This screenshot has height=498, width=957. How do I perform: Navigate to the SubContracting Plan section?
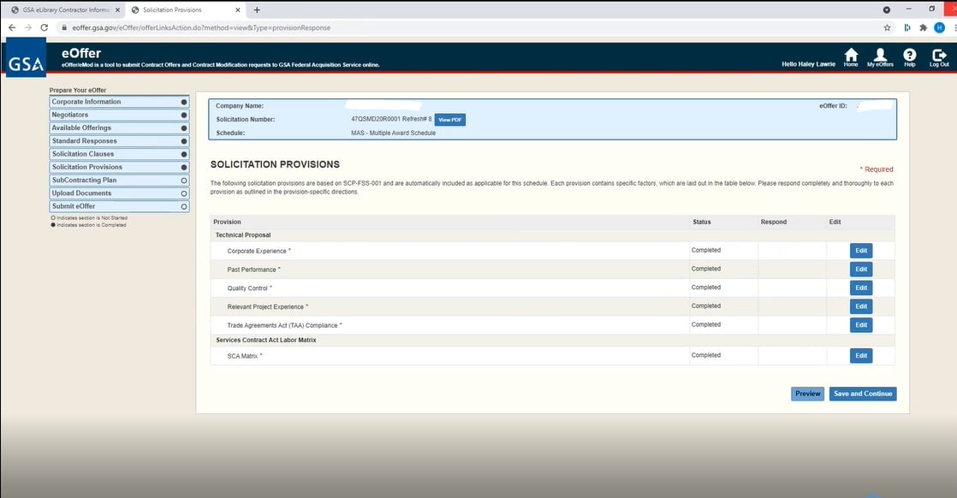pos(119,180)
